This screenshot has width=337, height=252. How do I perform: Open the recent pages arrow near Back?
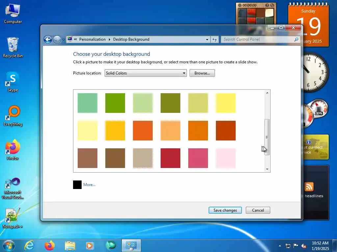[x=64, y=40]
